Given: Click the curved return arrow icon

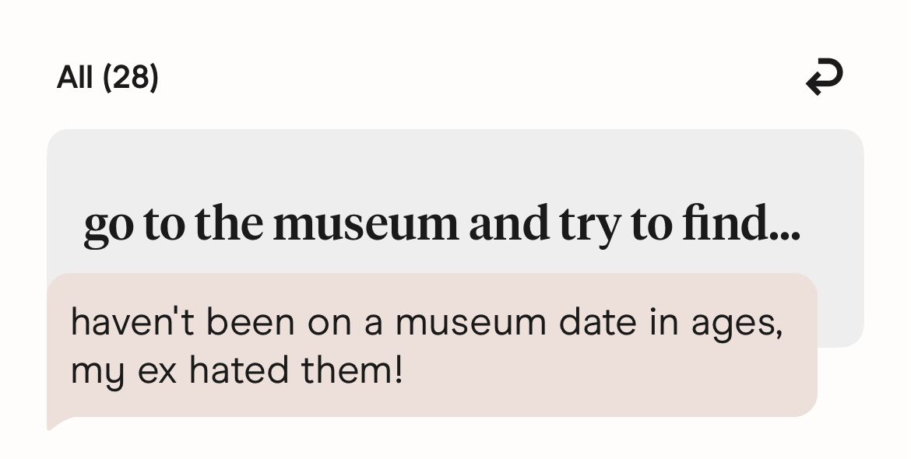Looking at the screenshot, I should pyautogui.click(x=824, y=78).
